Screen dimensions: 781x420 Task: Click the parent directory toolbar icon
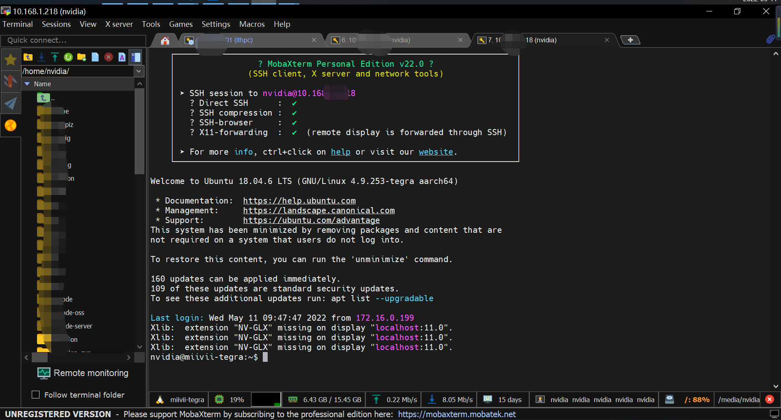(x=28, y=57)
